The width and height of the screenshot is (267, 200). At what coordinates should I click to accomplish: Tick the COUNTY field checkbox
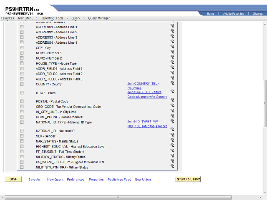pos(22,84)
